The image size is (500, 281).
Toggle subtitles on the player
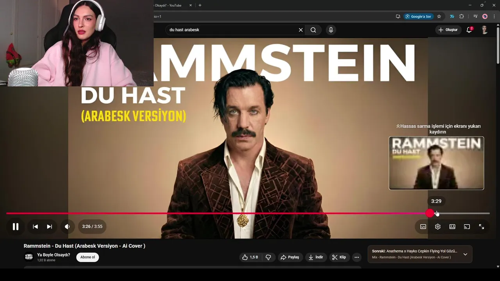423,226
